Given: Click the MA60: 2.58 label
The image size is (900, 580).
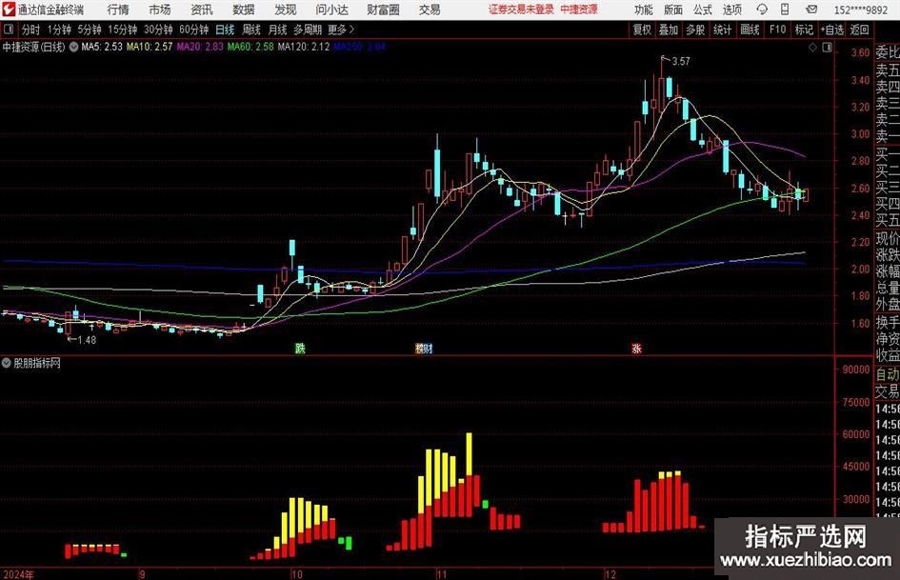Looking at the screenshot, I should tap(250, 47).
